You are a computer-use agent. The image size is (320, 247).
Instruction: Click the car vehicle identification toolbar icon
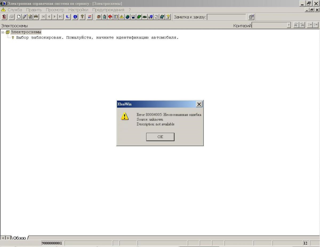pos(36,17)
